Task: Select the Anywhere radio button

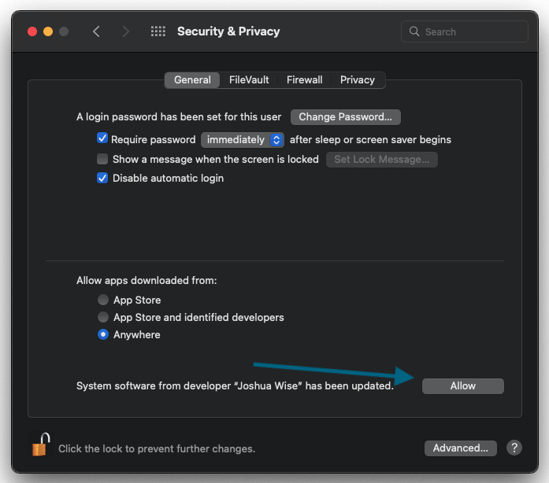Action: coord(103,334)
